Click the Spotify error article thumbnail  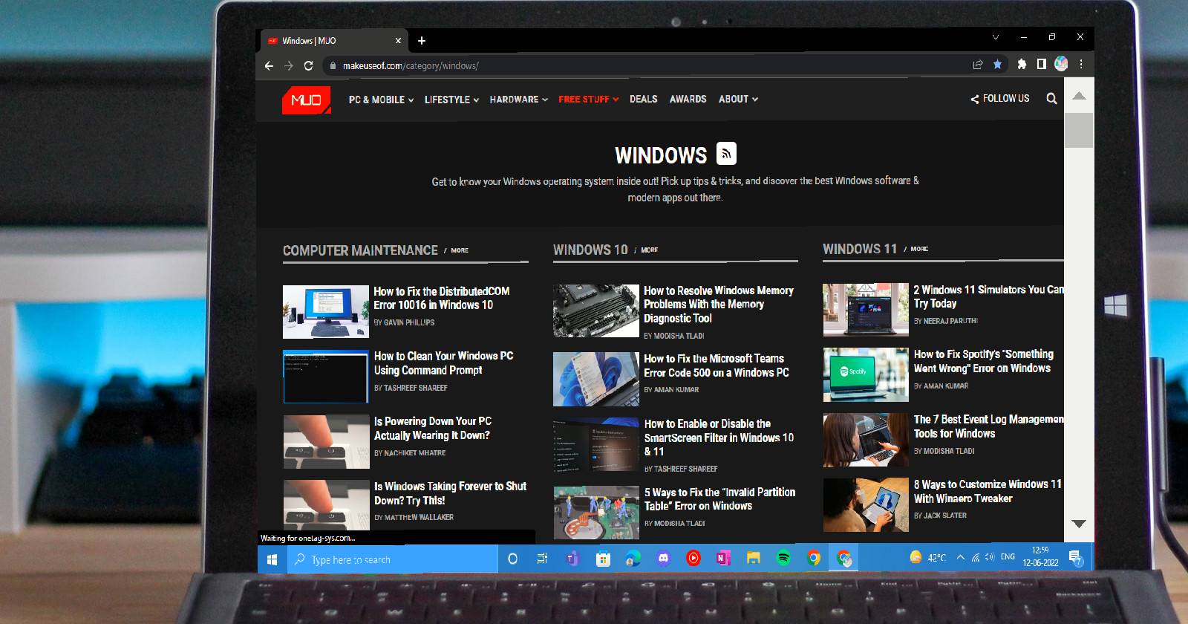(865, 374)
